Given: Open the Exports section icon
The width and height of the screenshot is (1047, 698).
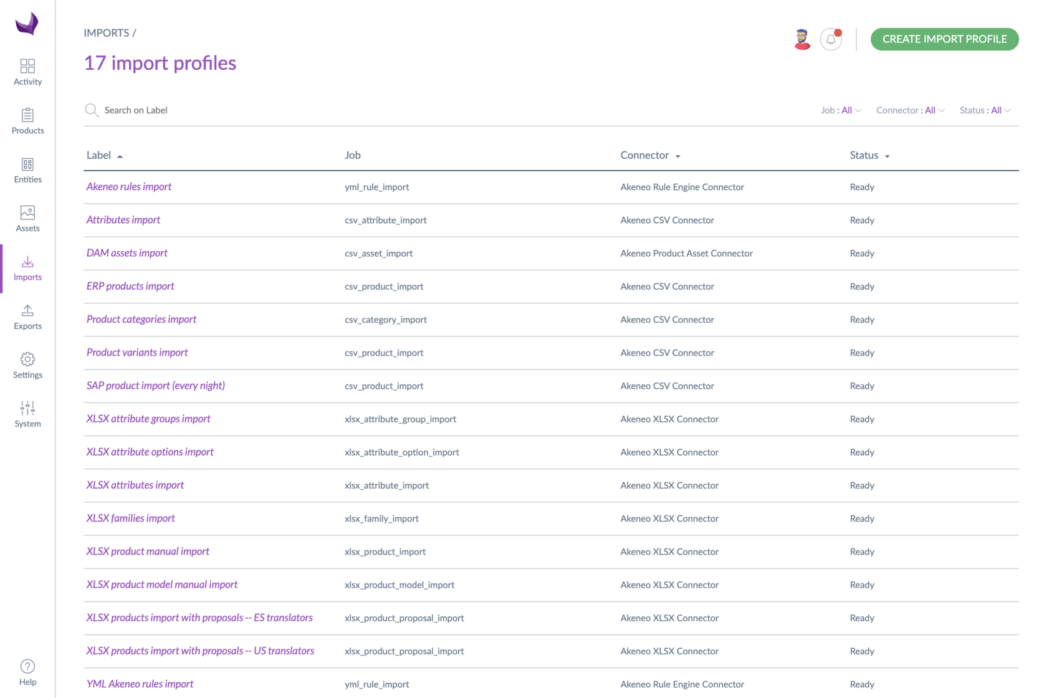Looking at the screenshot, I should [x=27, y=311].
